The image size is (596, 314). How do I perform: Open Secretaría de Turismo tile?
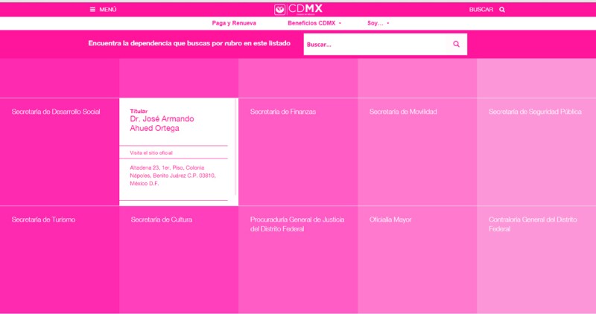coord(60,260)
